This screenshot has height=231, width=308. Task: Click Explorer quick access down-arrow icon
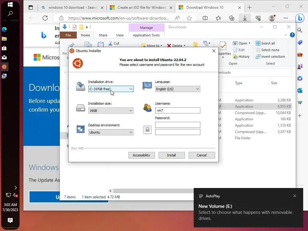[x=65, y=27]
